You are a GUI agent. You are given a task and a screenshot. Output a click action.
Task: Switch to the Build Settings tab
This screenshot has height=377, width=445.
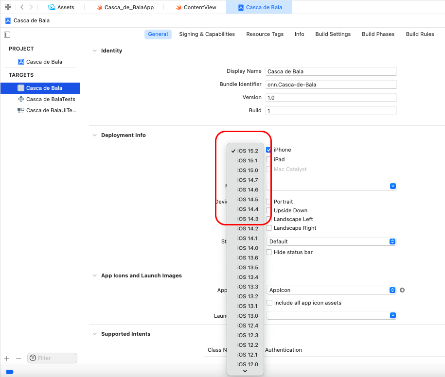[333, 34]
